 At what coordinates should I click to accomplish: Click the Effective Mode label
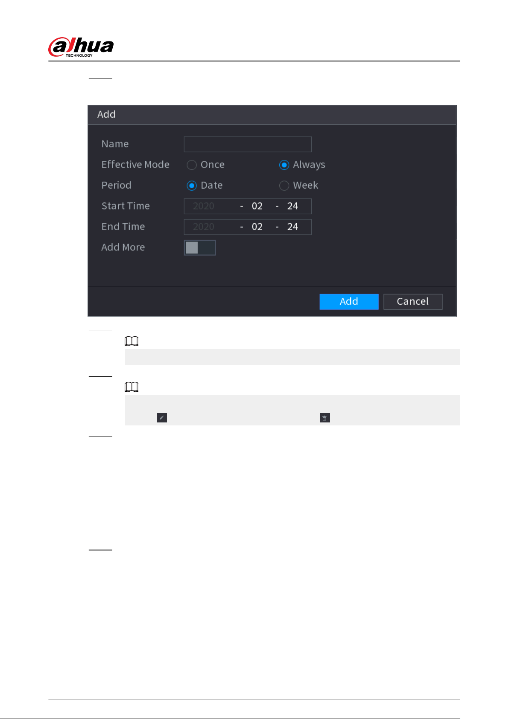(x=135, y=165)
